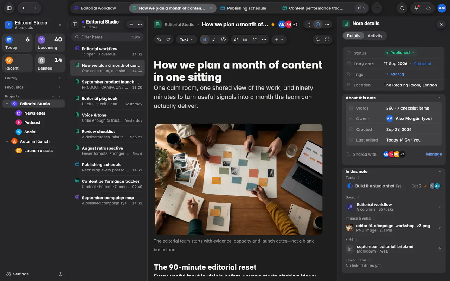Open a new tab with the plus button
The width and height of the screenshot is (450, 281).
377,8
